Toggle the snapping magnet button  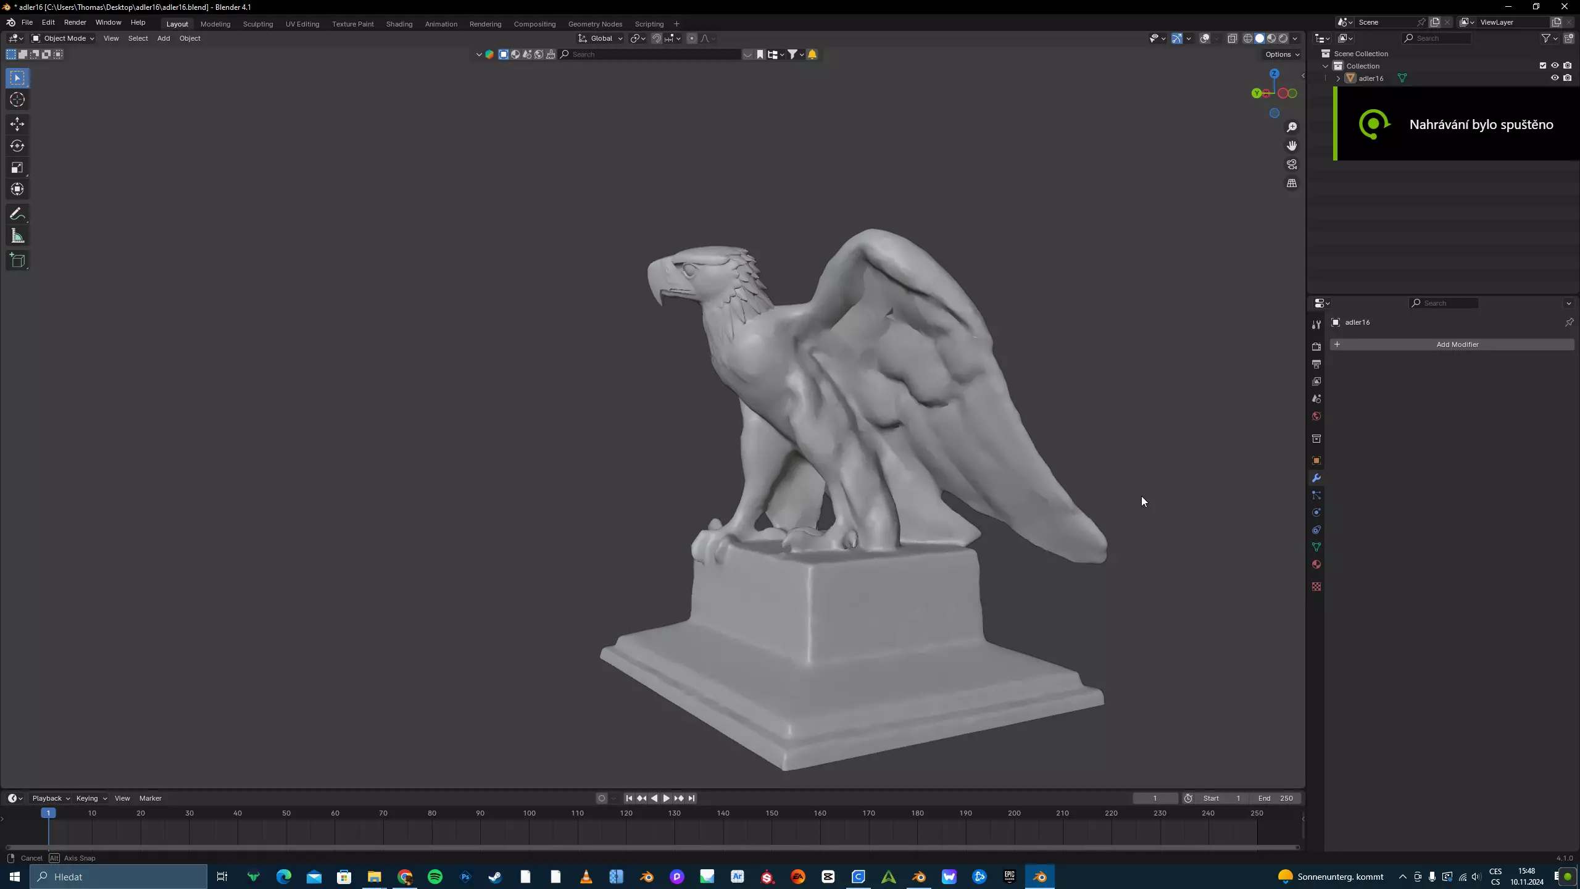pyautogui.click(x=657, y=38)
